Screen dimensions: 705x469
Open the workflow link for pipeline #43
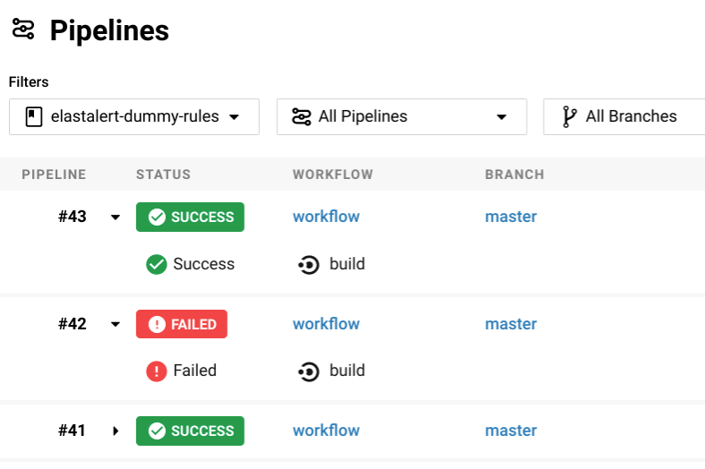326,217
